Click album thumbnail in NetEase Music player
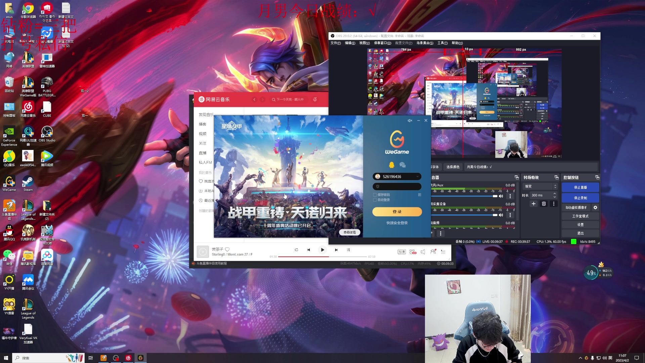This screenshot has width=645, height=363. [x=203, y=252]
